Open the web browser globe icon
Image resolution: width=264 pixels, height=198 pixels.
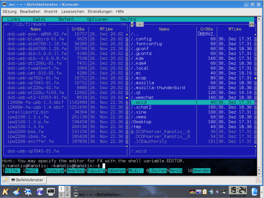click(x=40, y=192)
